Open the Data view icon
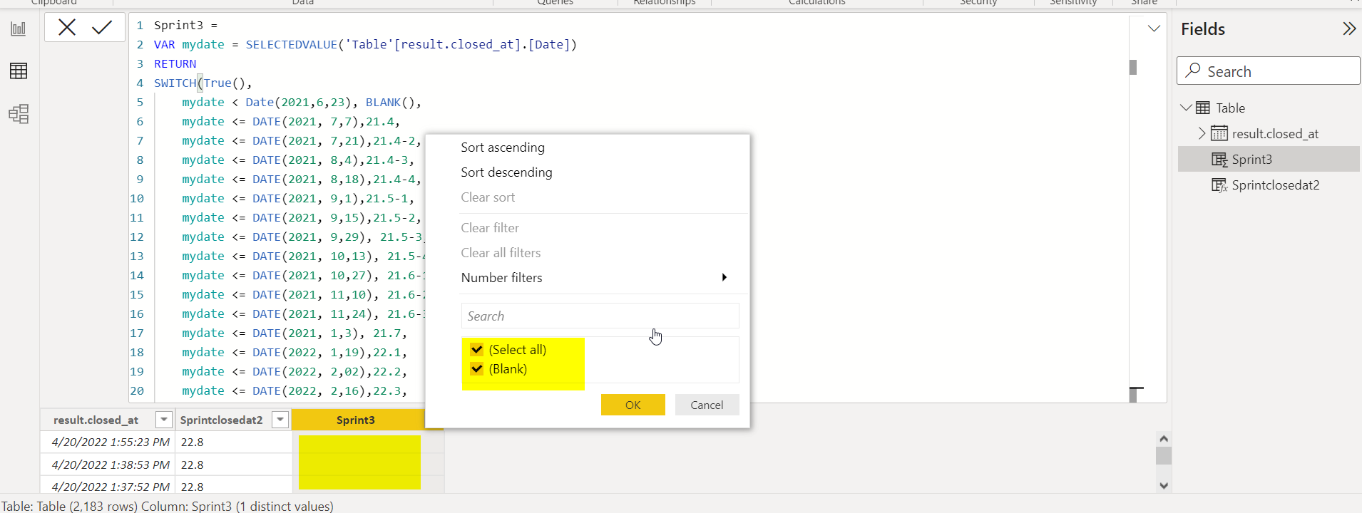 19,71
